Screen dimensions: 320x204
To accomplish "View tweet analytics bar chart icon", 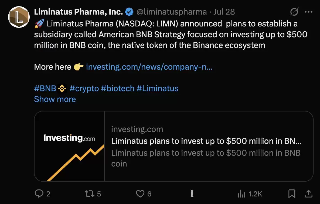I will coord(241,193).
